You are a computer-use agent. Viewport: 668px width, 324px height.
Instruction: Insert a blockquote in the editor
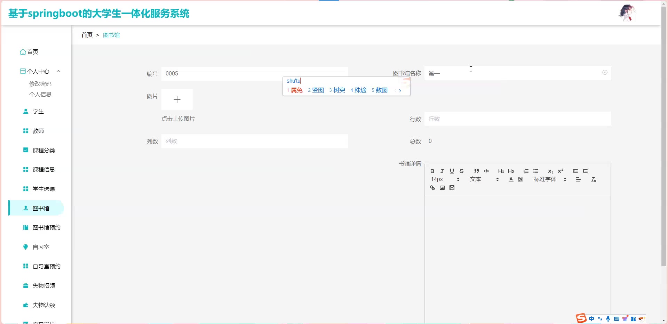(x=476, y=171)
